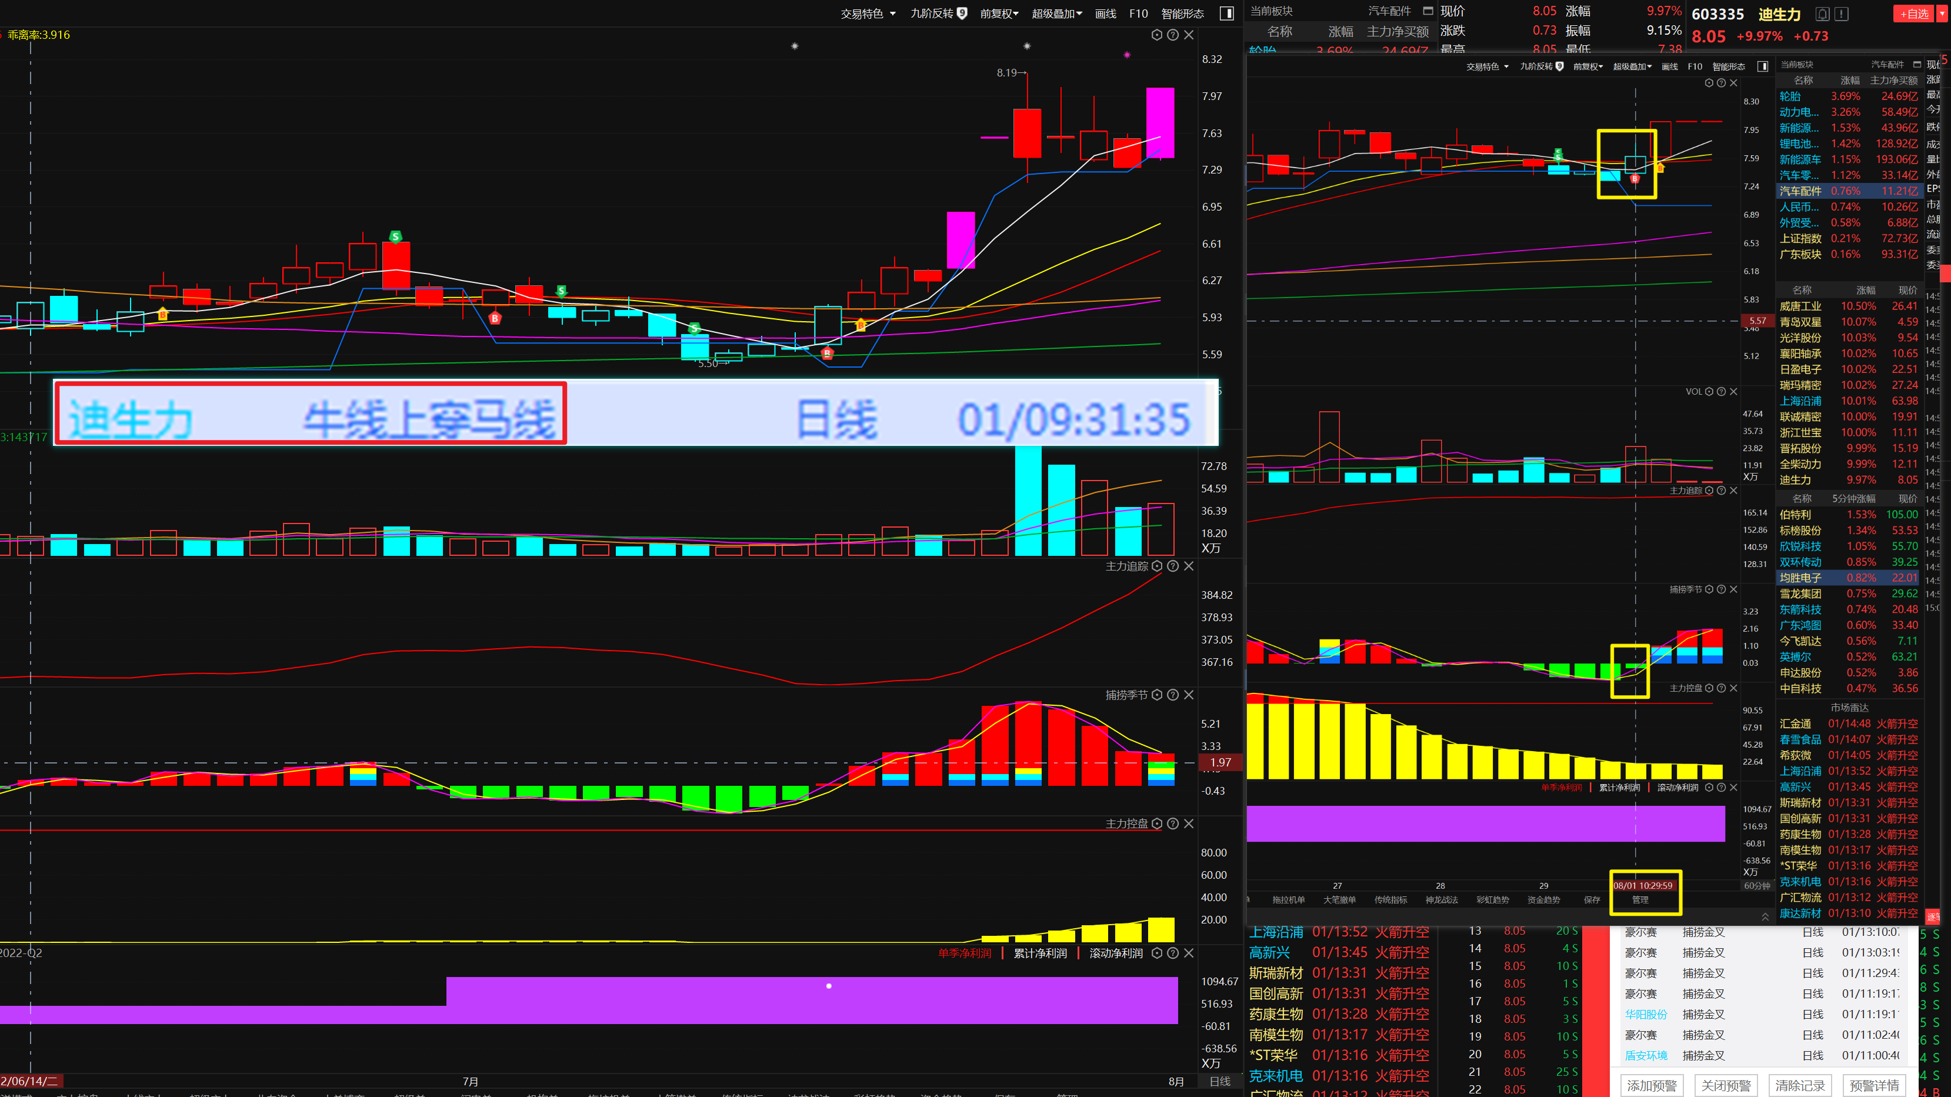Select 威唐工业 in the gainers list
The height and width of the screenshot is (1097, 1951).
click(x=1800, y=306)
